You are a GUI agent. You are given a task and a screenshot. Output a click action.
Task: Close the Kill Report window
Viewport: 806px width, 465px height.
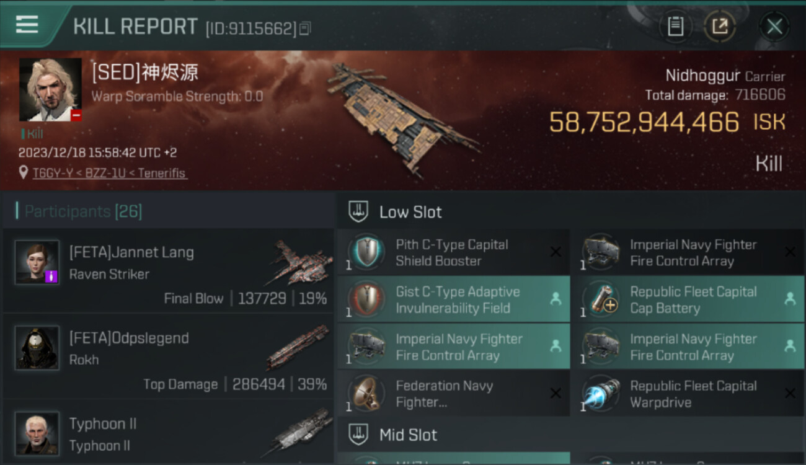click(774, 27)
